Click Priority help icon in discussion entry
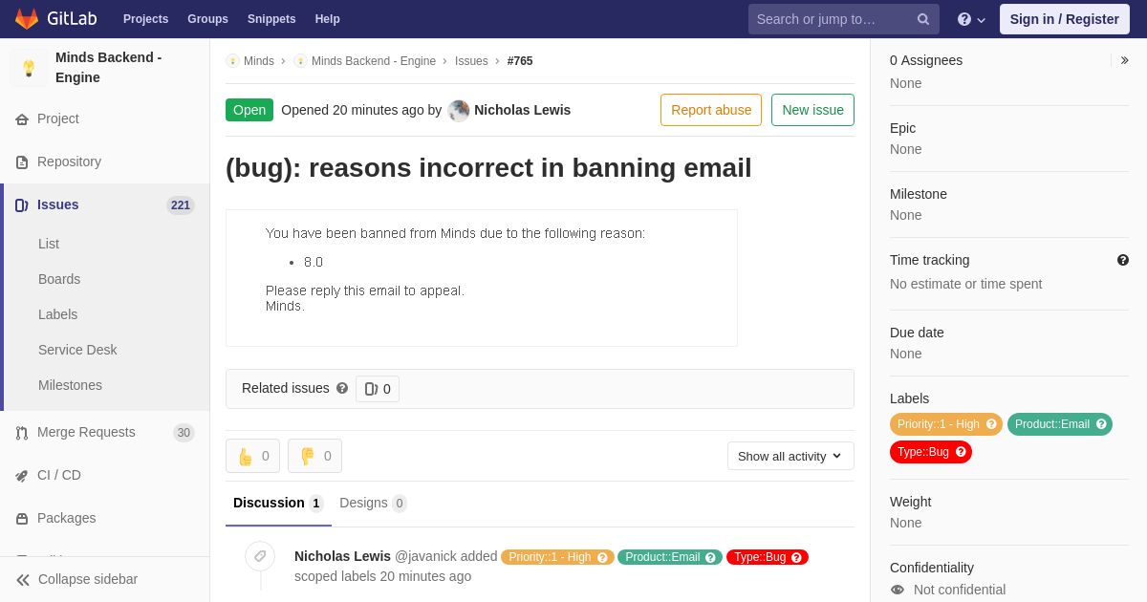 tap(602, 557)
